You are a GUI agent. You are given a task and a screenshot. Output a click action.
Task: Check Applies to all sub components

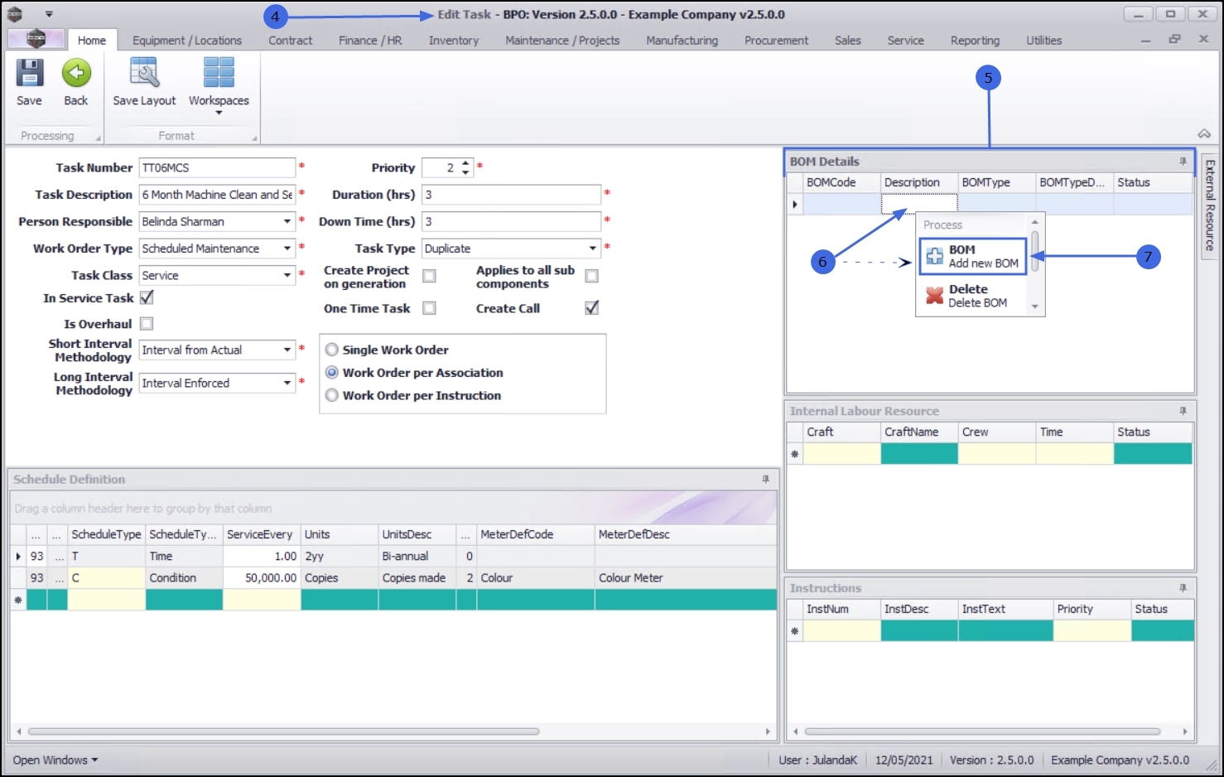[591, 276]
